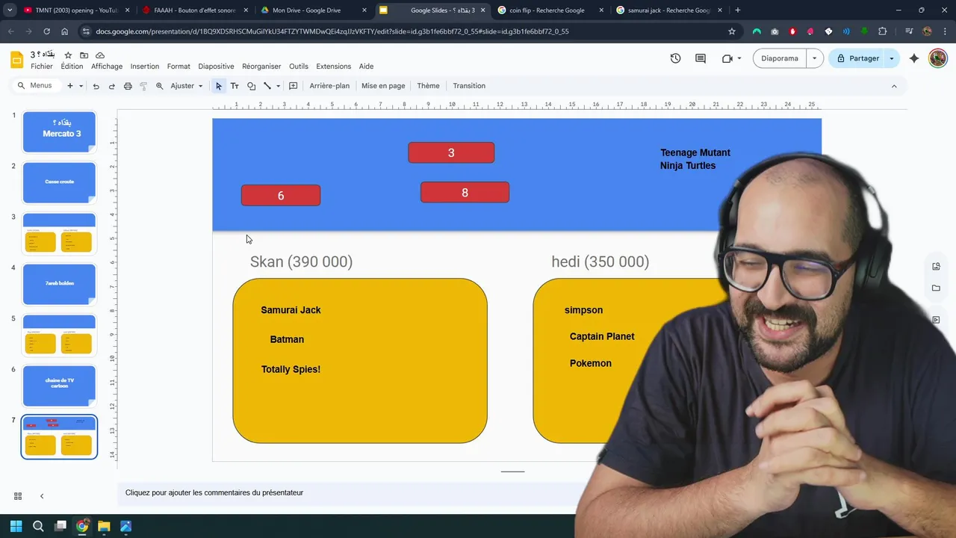Open Diaporama options dropdown arrow
The image size is (956, 538).
point(815,58)
